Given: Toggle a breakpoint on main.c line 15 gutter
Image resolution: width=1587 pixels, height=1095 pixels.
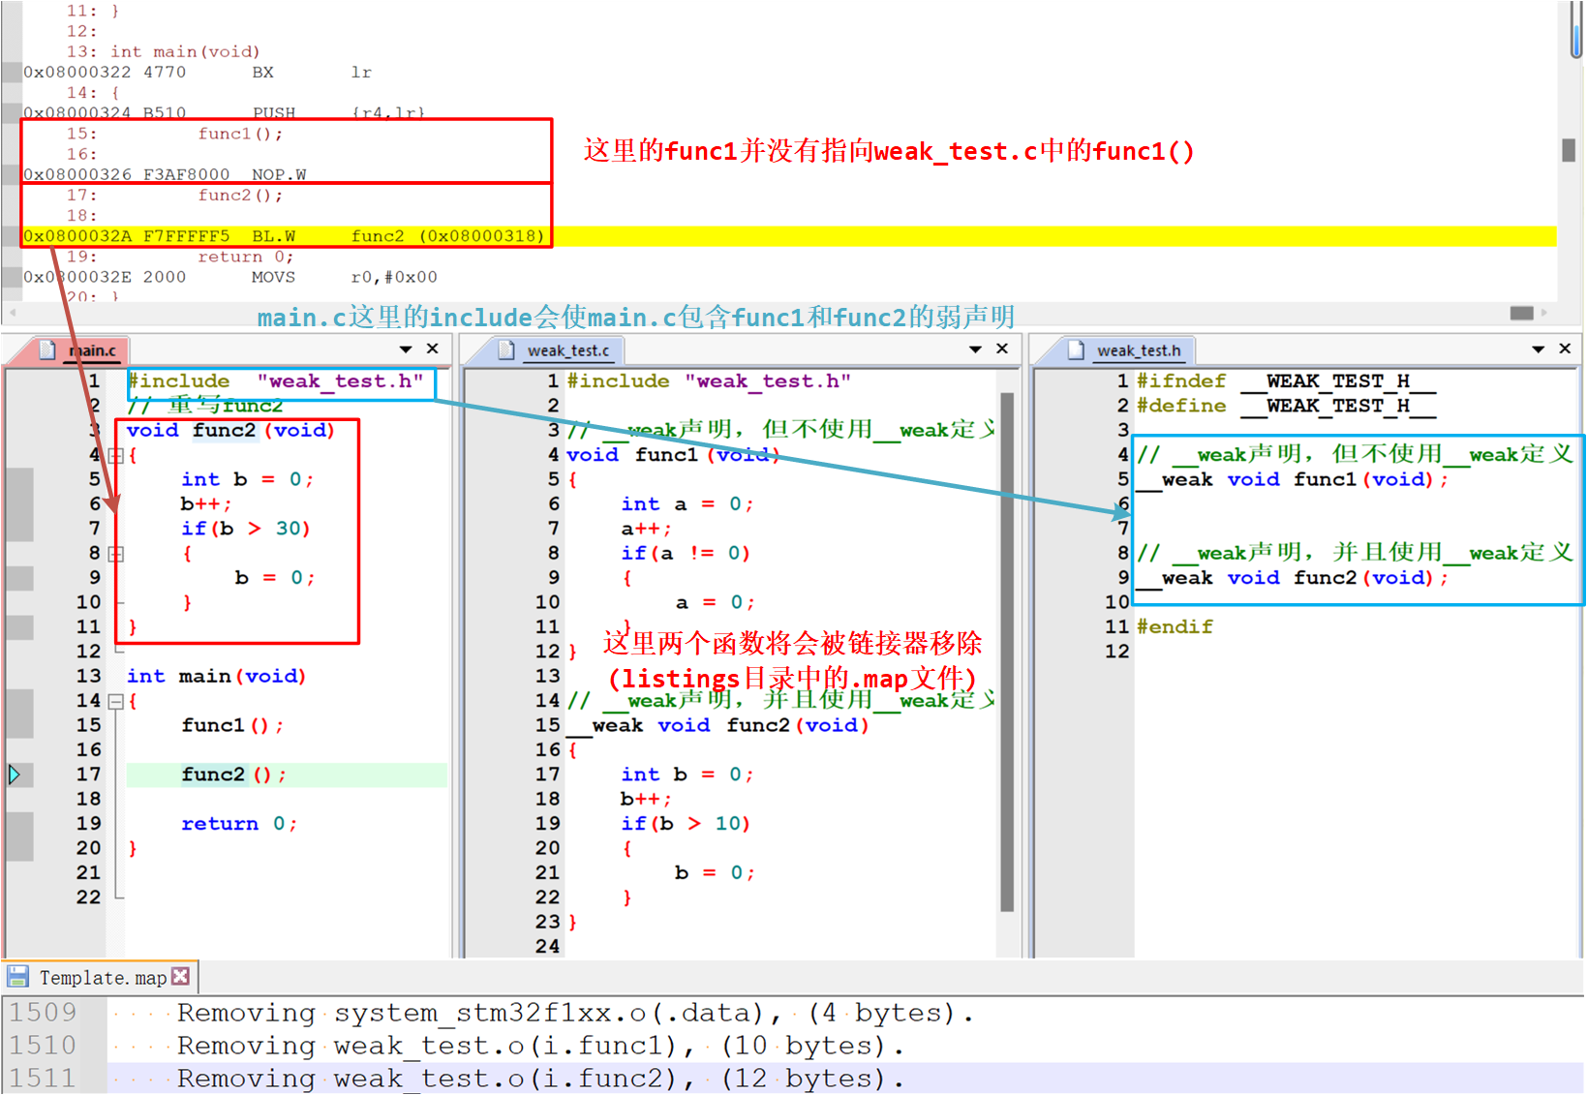Looking at the screenshot, I should [x=19, y=725].
